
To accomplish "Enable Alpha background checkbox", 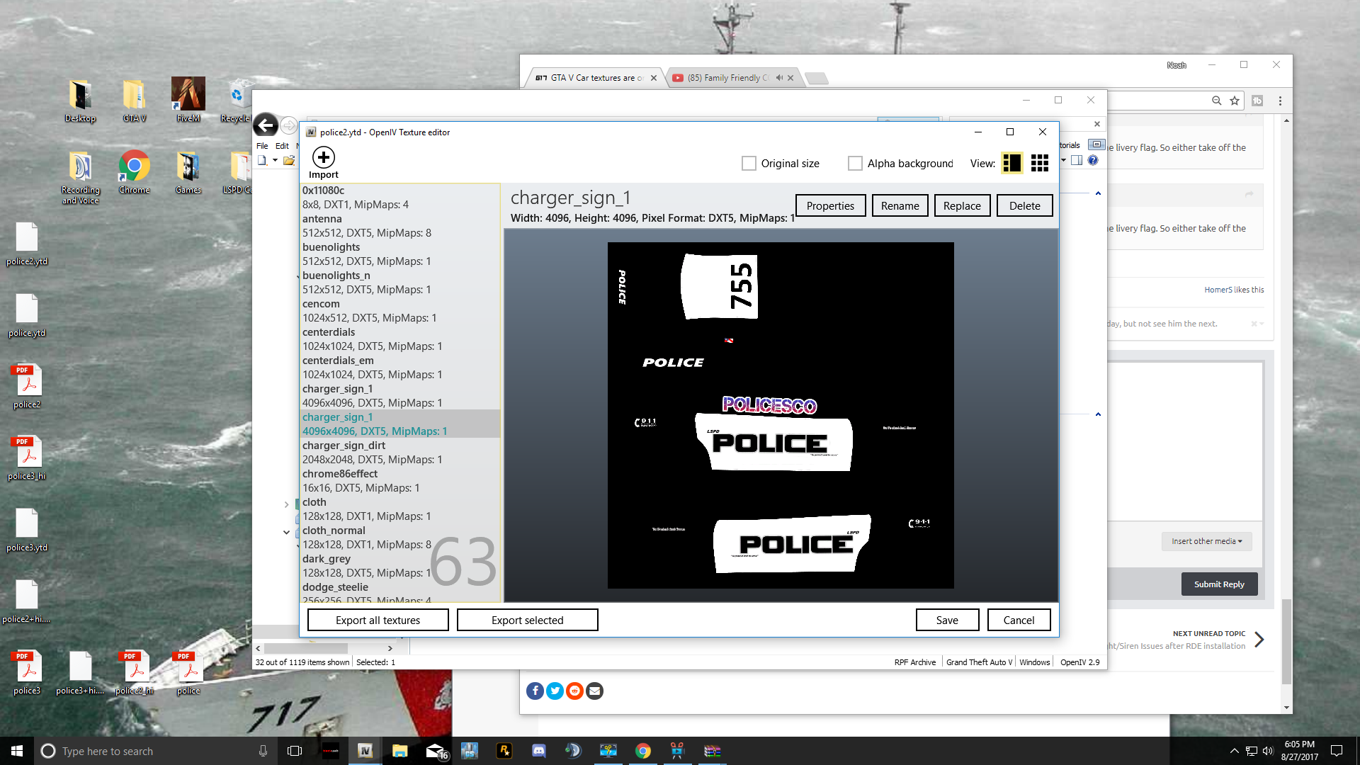I will 855,164.
